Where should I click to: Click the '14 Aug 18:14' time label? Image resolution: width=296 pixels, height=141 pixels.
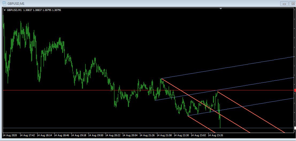click(x=44, y=135)
